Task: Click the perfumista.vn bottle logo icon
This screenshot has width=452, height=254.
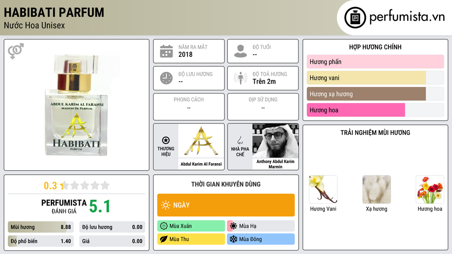Action: coord(355,18)
